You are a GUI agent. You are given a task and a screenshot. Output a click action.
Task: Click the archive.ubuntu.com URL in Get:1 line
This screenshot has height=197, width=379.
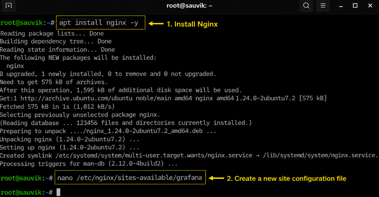click(x=76, y=98)
